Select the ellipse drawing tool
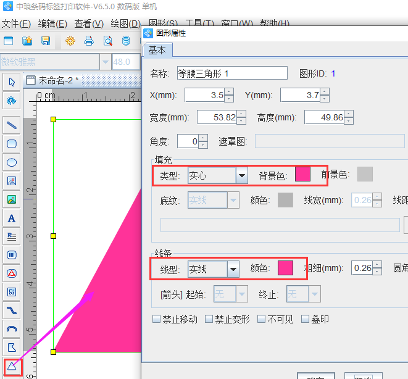Viewport: 408px width, 379px height. click(x=12, y=162)
